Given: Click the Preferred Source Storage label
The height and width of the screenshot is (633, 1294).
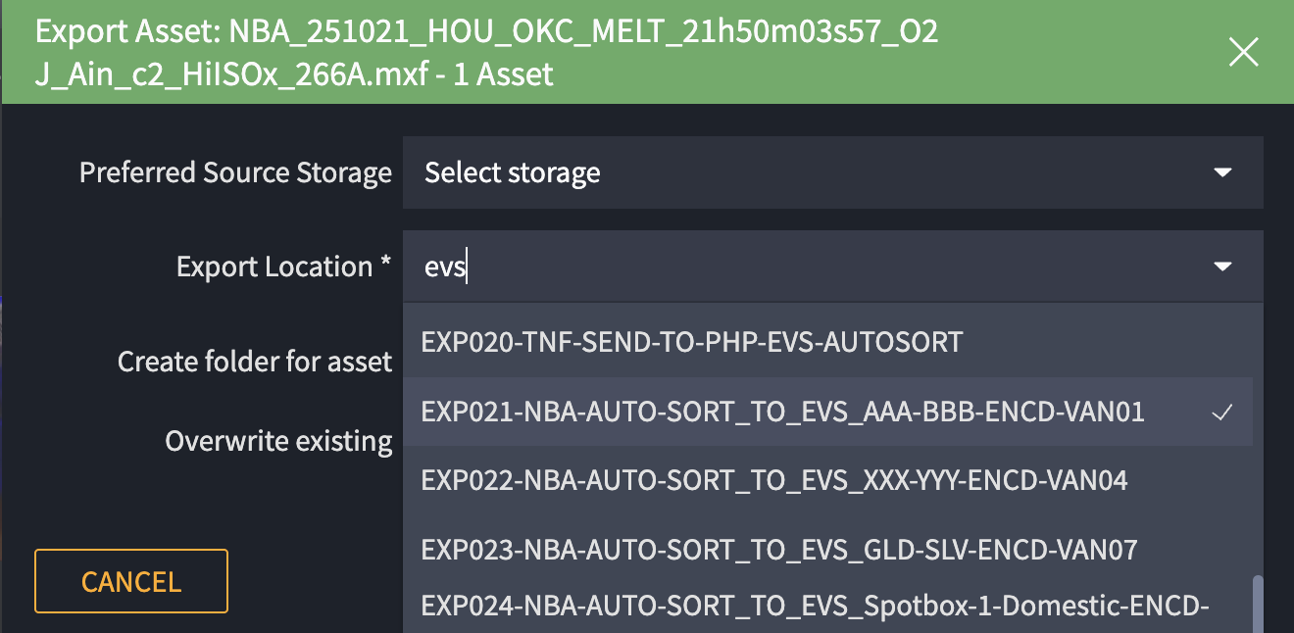Looking at the screenshot, I should 235,173.
